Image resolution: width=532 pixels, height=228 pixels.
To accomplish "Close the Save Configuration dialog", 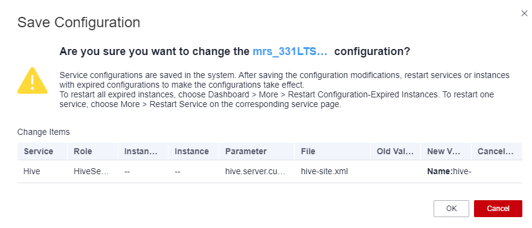I will click(524, 13).
